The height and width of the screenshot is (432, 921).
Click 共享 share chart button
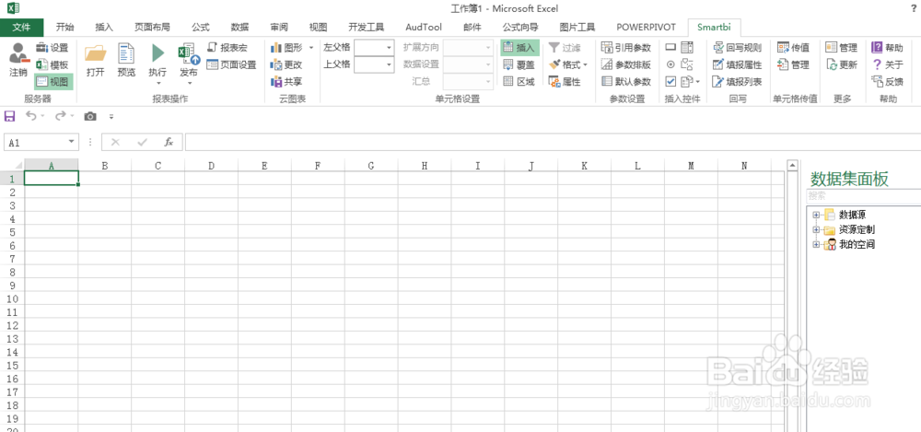pos(286,82)
